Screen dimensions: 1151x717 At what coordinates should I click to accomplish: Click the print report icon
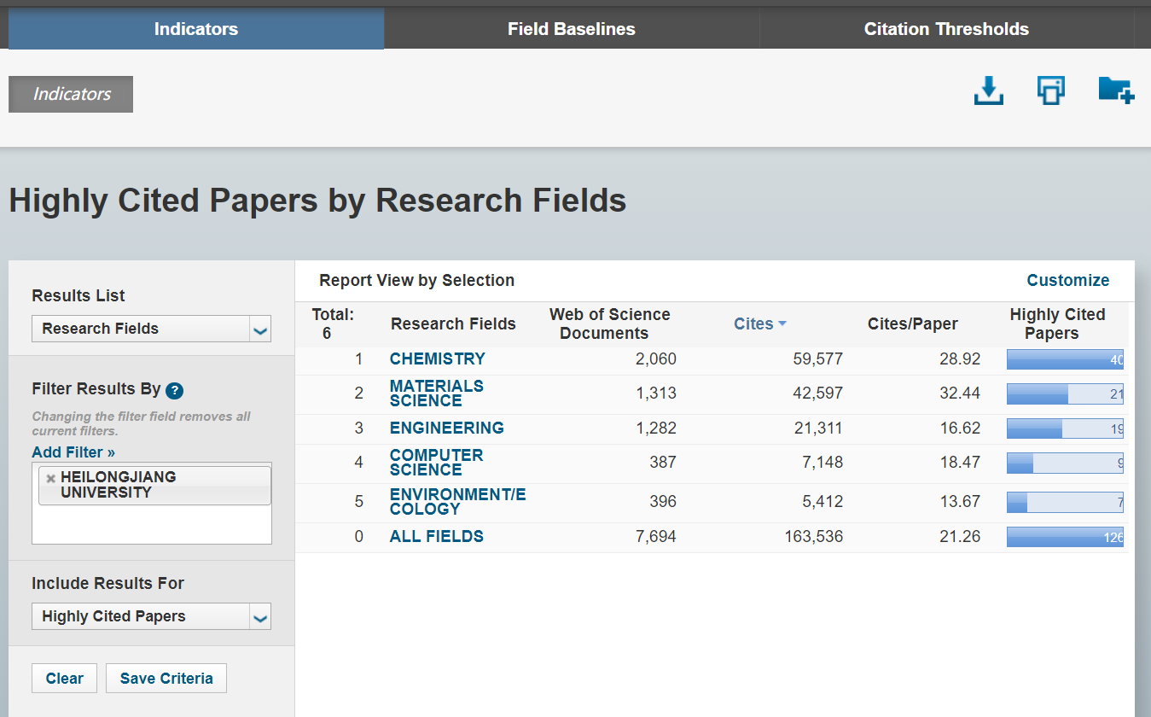(x=1051, y=90)
